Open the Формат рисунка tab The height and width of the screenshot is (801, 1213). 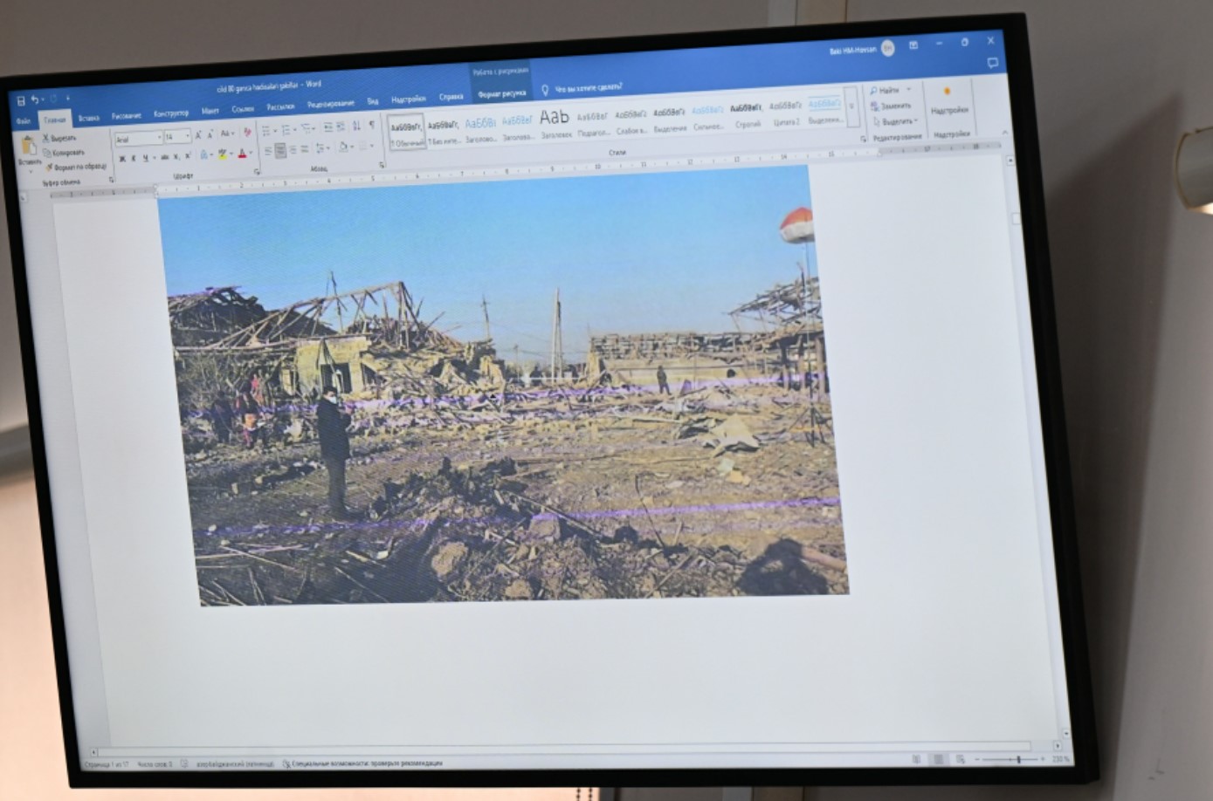[x=501, y=93]
